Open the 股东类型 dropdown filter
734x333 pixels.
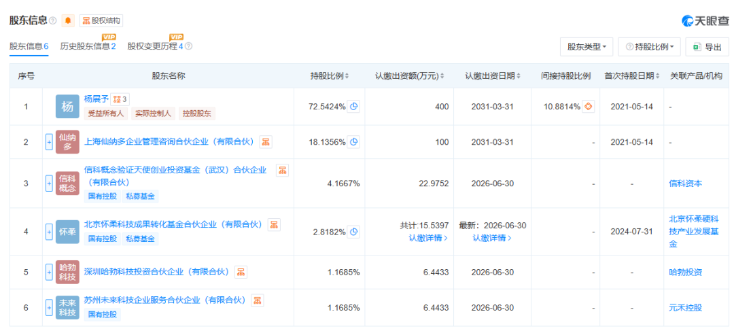[587, 47]
